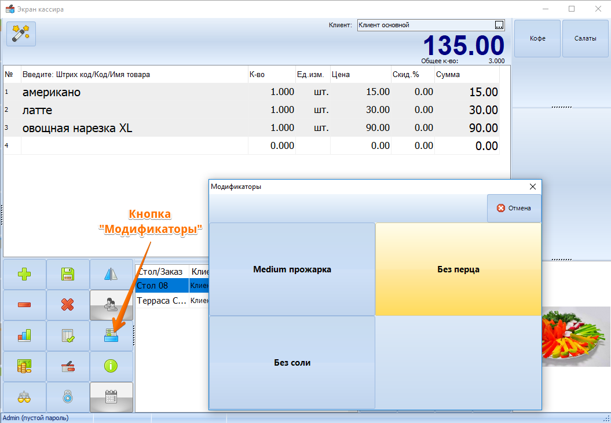The width and height of the screenshot is (611, 423).
Task: Click the К-во column header
Action: (272, 75)
